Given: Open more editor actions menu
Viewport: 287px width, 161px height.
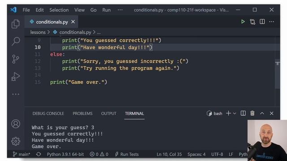Looking at the screenshot, I should (272, 22).
